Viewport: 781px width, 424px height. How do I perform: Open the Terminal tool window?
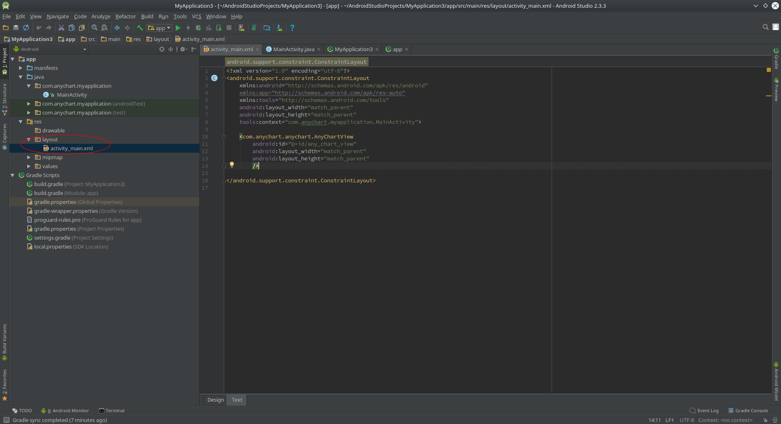click(112, 411)
